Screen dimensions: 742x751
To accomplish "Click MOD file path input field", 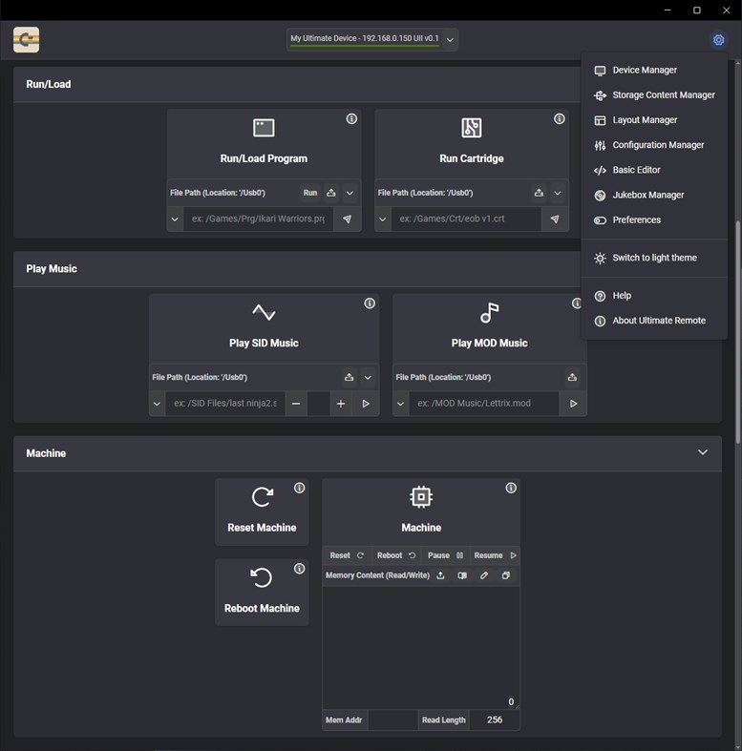I will (484, 404).
